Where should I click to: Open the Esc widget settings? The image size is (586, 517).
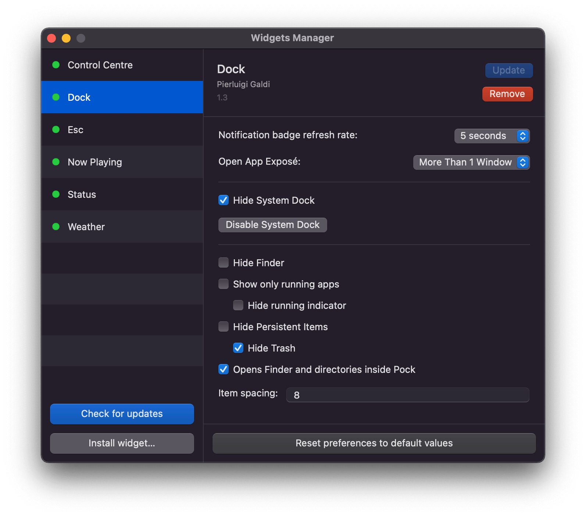point(122,129)
